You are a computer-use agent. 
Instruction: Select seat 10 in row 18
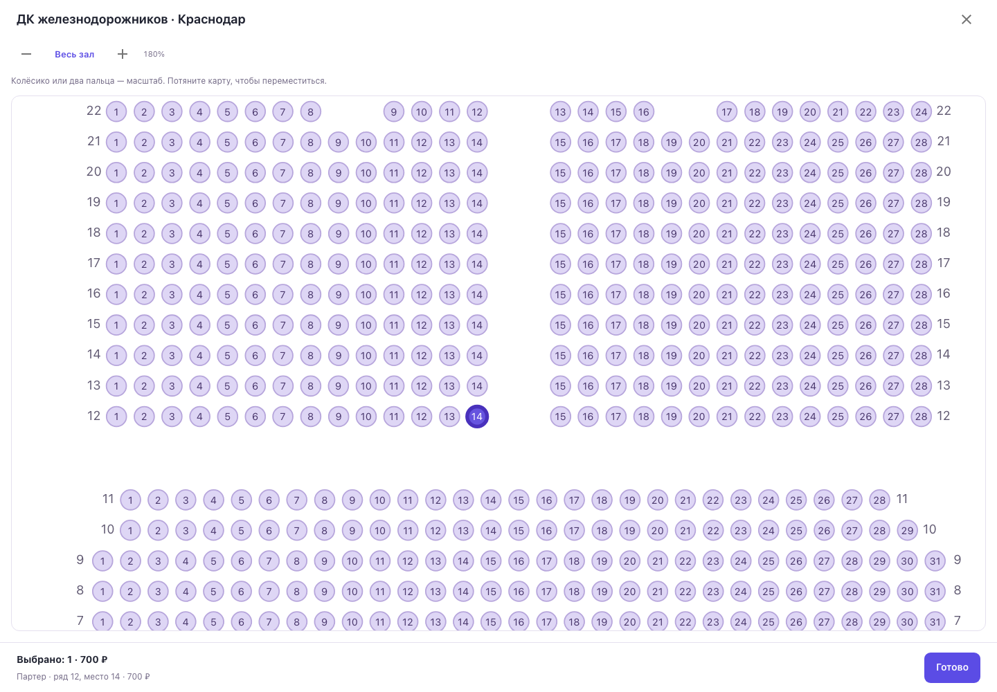366,234
